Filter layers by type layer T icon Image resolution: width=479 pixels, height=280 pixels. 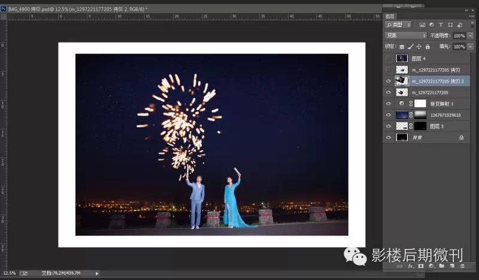tap(441, 25)
